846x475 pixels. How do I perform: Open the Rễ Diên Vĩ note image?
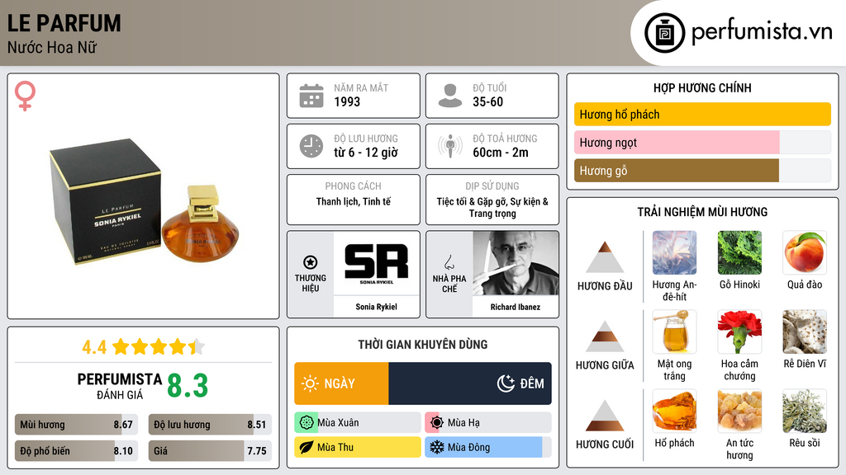(805, 332)
